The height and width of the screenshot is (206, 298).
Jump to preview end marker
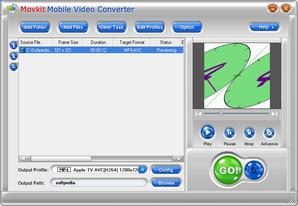(275, 114)
